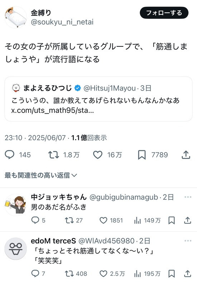Open the quoted まよえるひつじ tweet card
The image size is (197, 283).
(98, 99)
